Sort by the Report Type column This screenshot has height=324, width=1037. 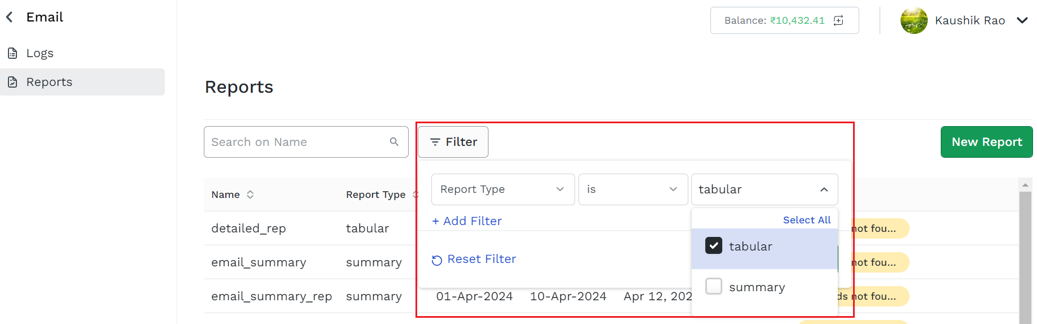point(415,195)
